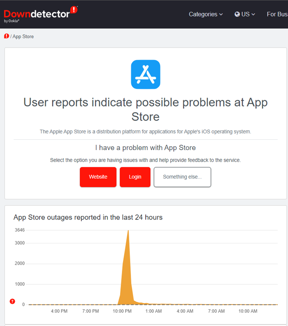Report a Website problem
The width and height of the screenshot is (288, 326).
[x=98, y=177]
